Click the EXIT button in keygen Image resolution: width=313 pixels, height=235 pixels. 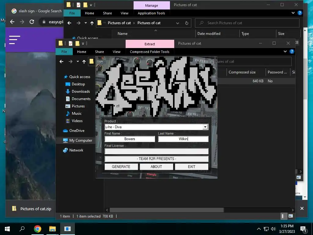click(192, 167)
